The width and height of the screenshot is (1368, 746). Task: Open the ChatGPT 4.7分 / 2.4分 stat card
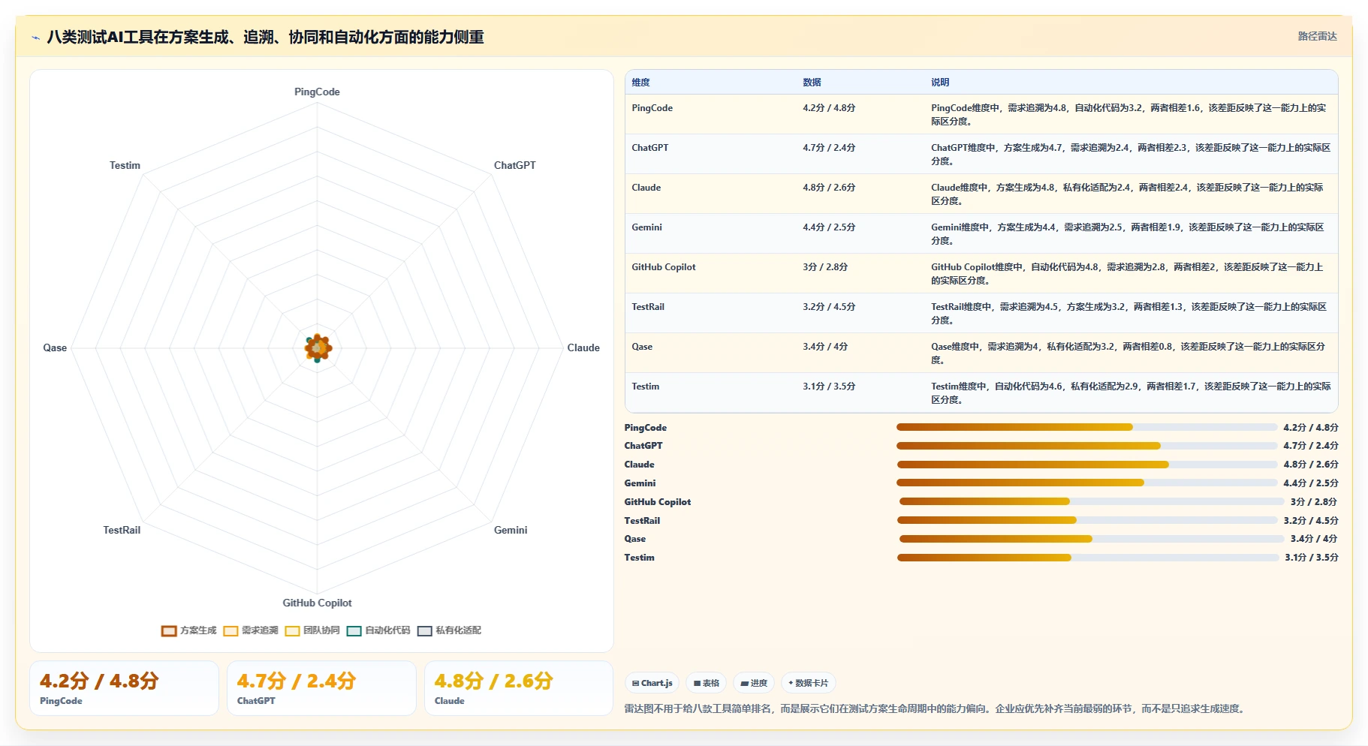321,688
